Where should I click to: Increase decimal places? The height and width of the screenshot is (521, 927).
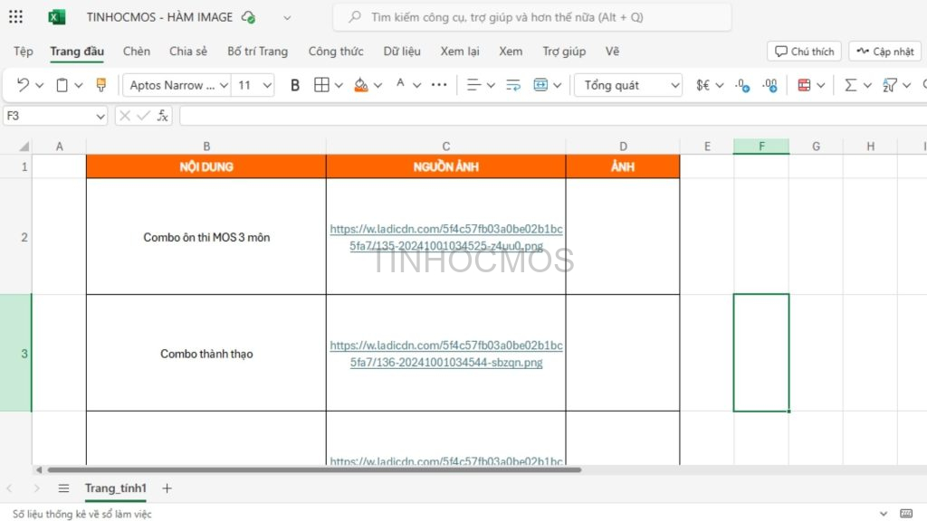[769, 86]
